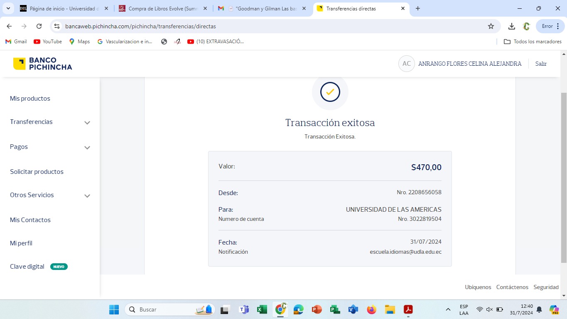Screen dimensions: 567x319
Task: Select Clave digital in sidebar
Action: [27, 267]
